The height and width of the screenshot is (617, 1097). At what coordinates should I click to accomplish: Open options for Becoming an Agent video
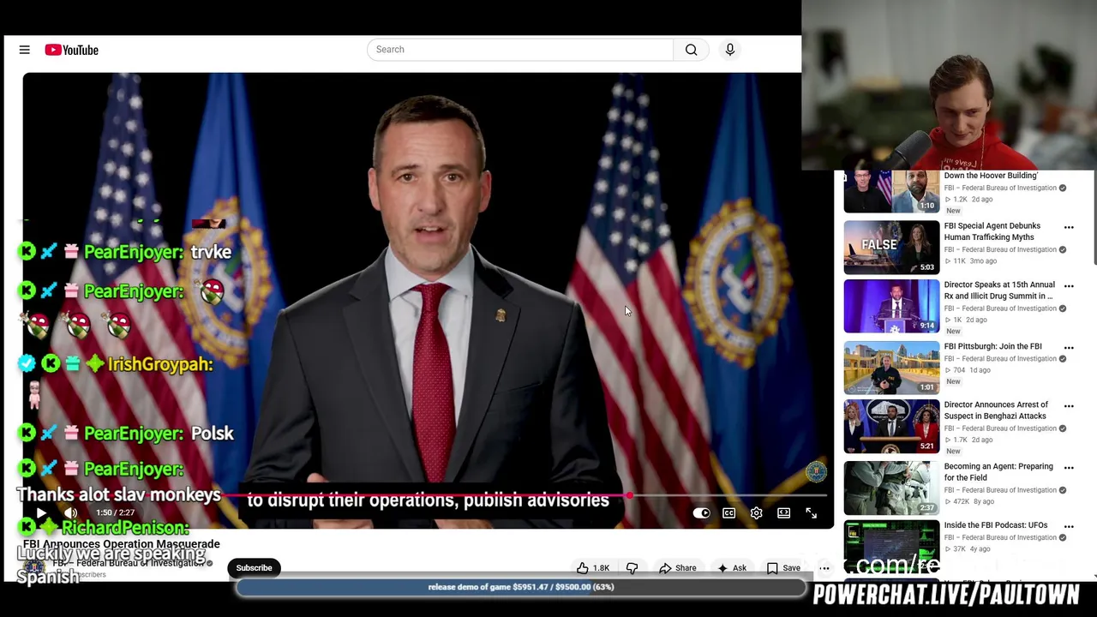click(x=1069, y=468)
